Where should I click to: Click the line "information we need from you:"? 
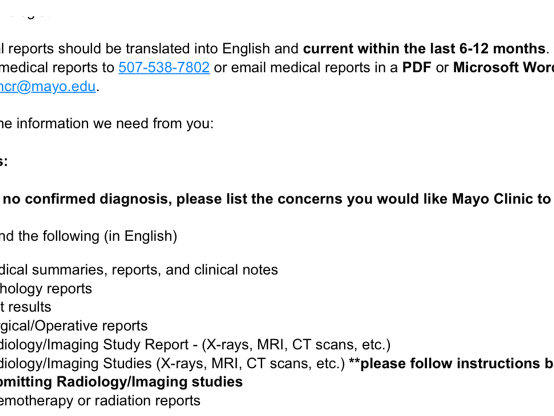[115, 124]
